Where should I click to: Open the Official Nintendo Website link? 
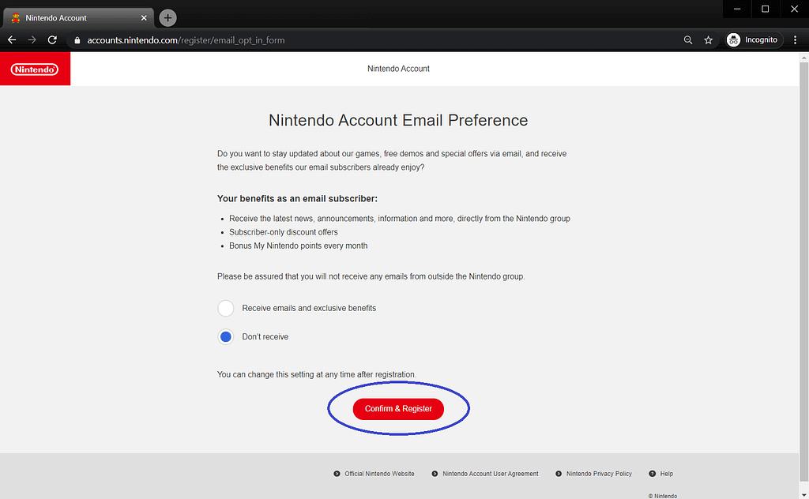pos(379,474)
